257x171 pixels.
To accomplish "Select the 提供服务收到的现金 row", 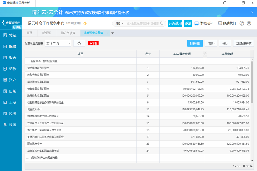I will pos(137,82).
